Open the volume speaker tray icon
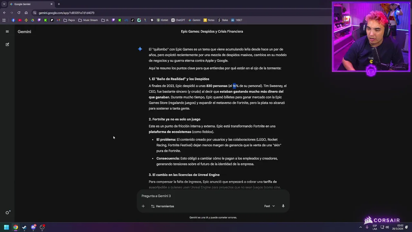The width and height of the screenshot is (412, 232). pos(387,227)
